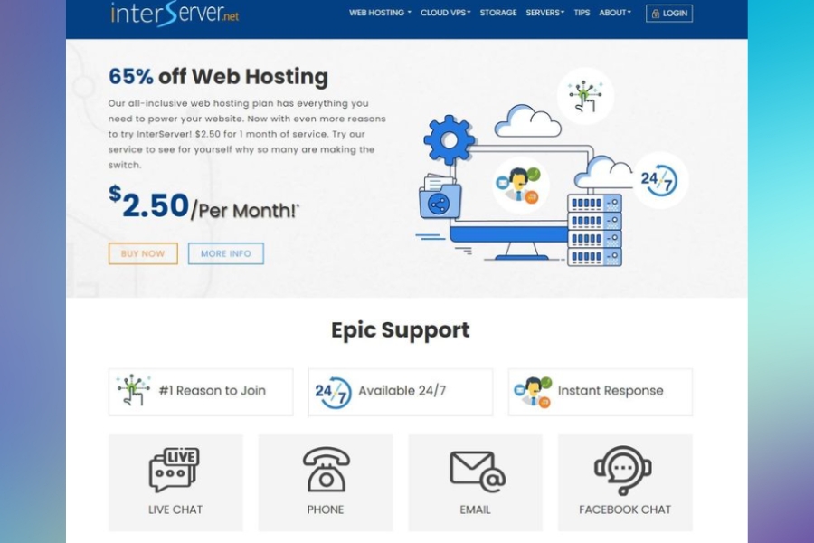The image size is (814, 543).
Task: Click the Epic Support heading
Action: (401, 330)
